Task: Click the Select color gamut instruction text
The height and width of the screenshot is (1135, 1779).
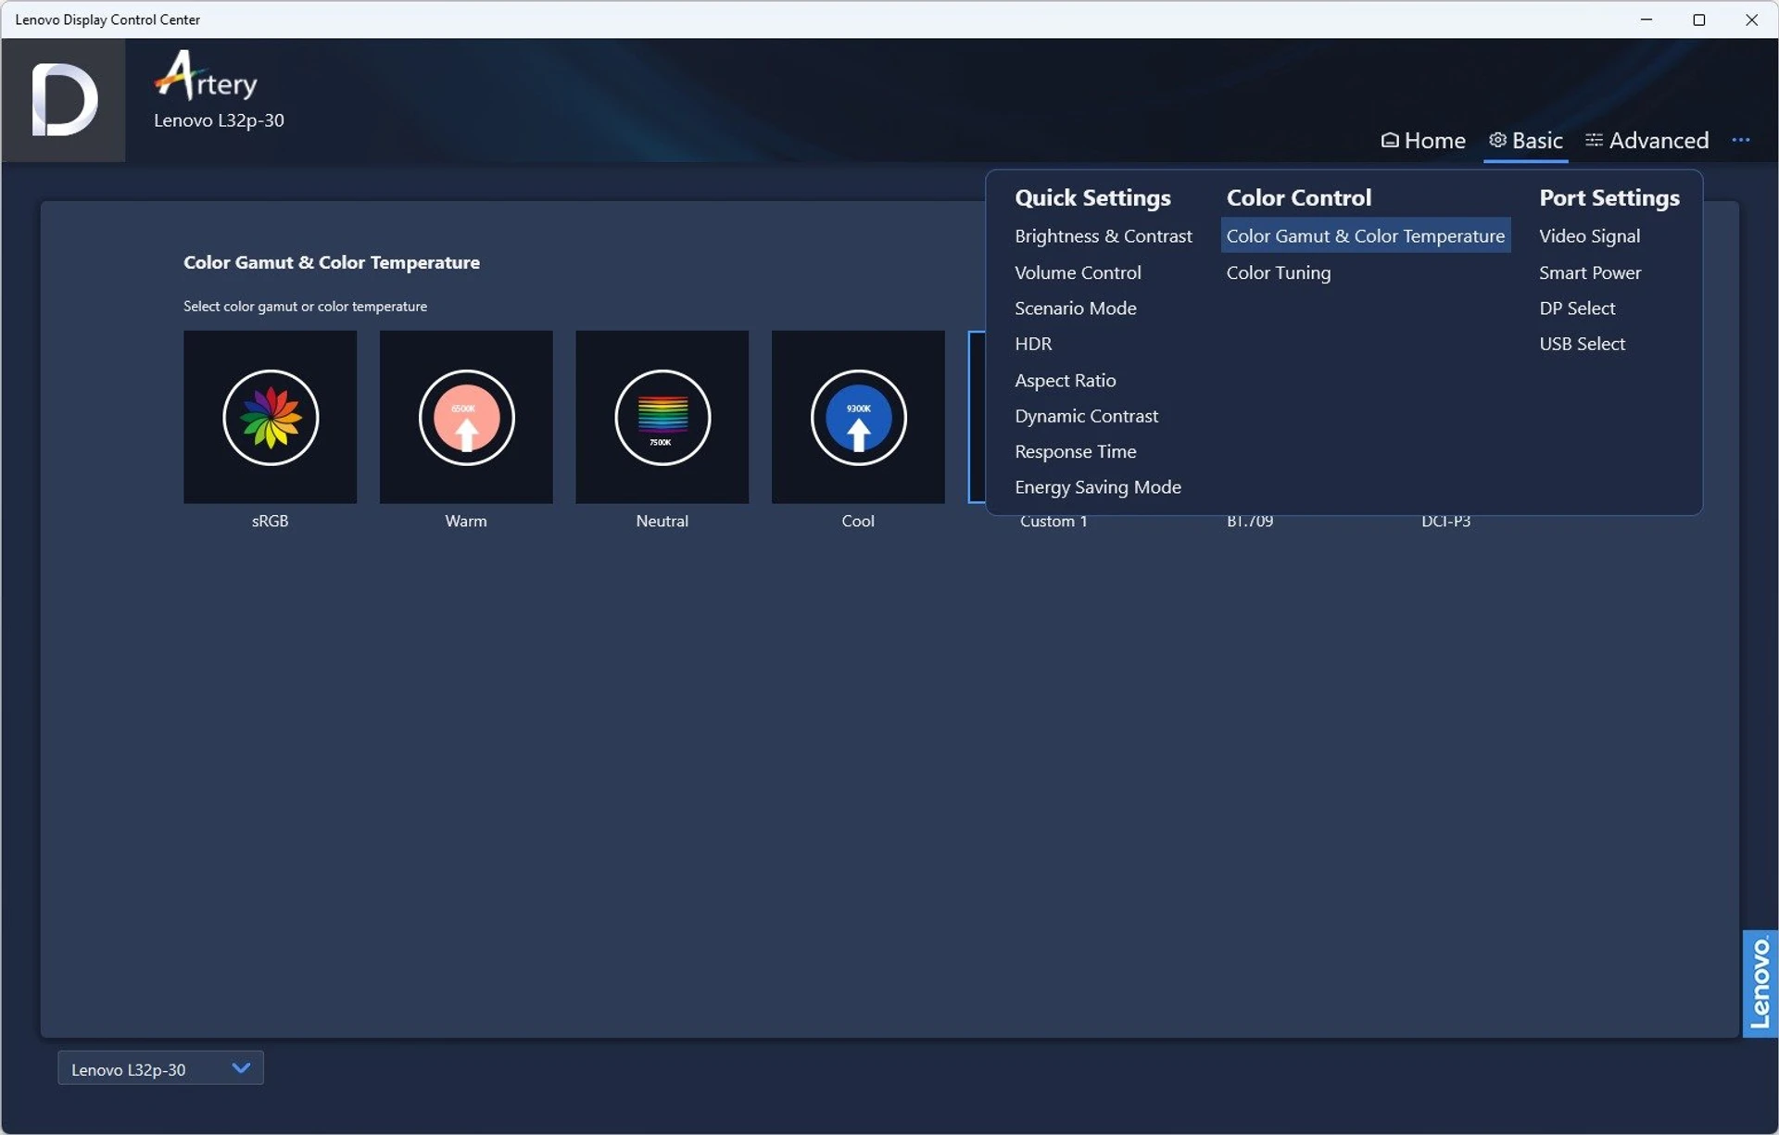Action: click(x=305, y=306)
